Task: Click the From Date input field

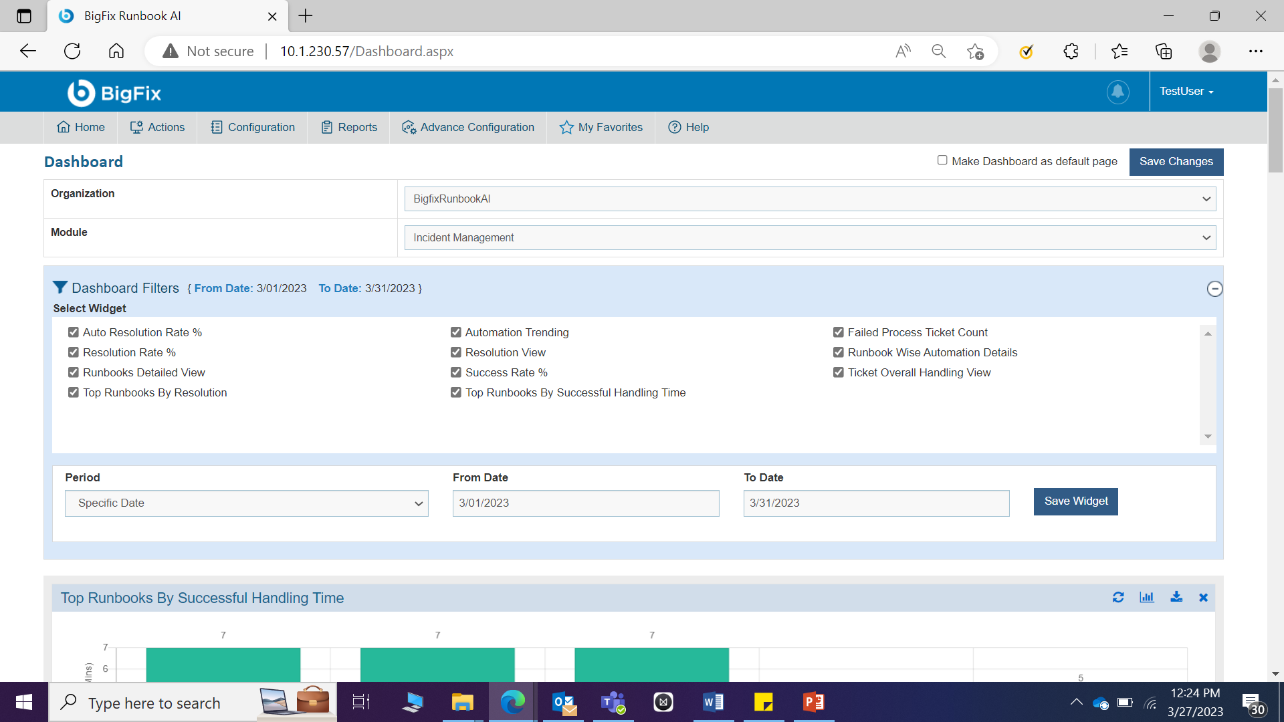Action: (585, 503)
